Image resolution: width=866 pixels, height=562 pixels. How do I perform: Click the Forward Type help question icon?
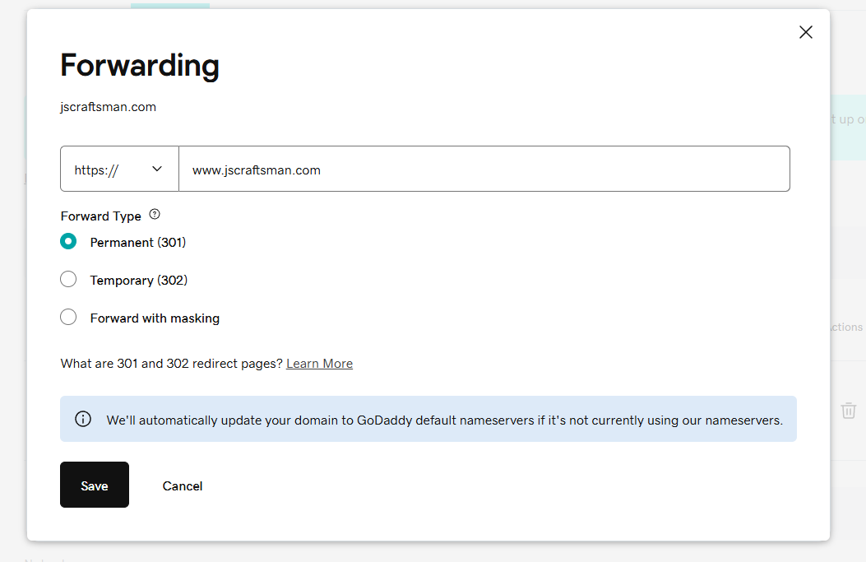tap(155, 215)
